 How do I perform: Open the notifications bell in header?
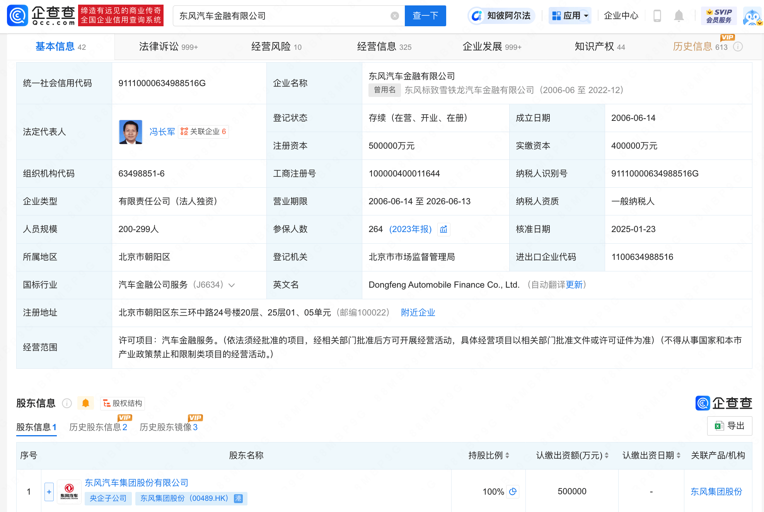[x=679, y=16]
